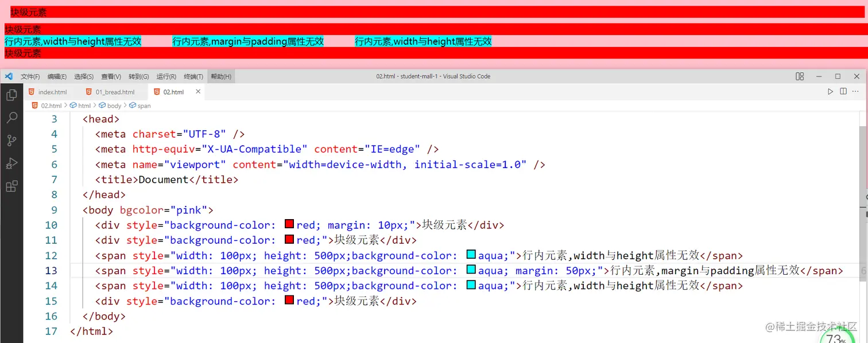This screenshot has height=343, width=868.
Task: Click the 02.html breadcrumb item
Action: 46,106
